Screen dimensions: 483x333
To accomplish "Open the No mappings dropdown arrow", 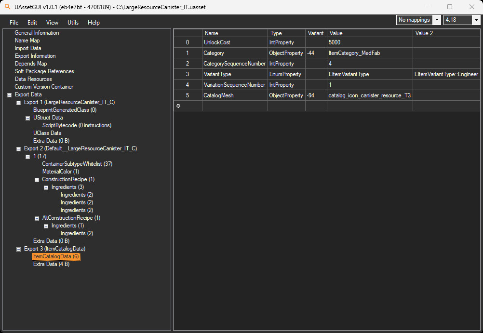I will tap(437, 20).
